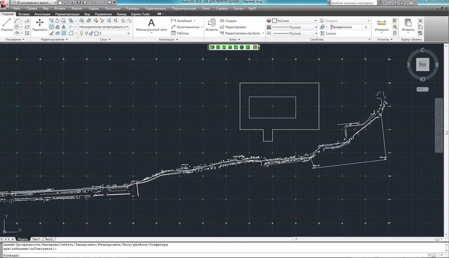Click the favorites star icon in title bar

(402, 2)
